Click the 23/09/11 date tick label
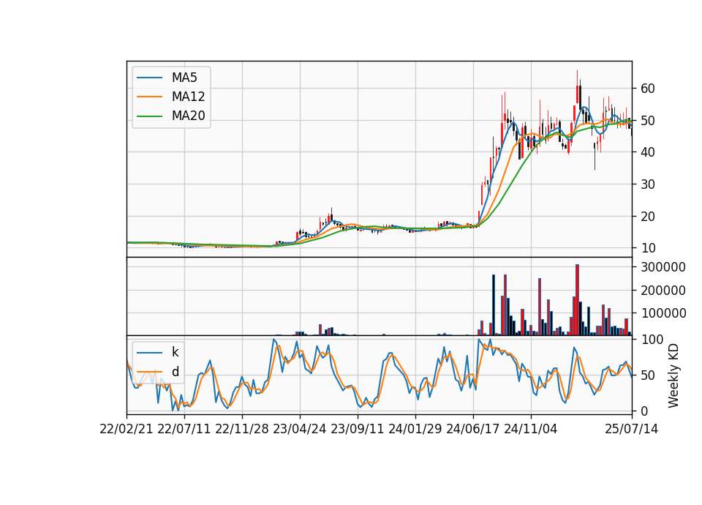This screenshot has height=505, width=702. point(358,429)
